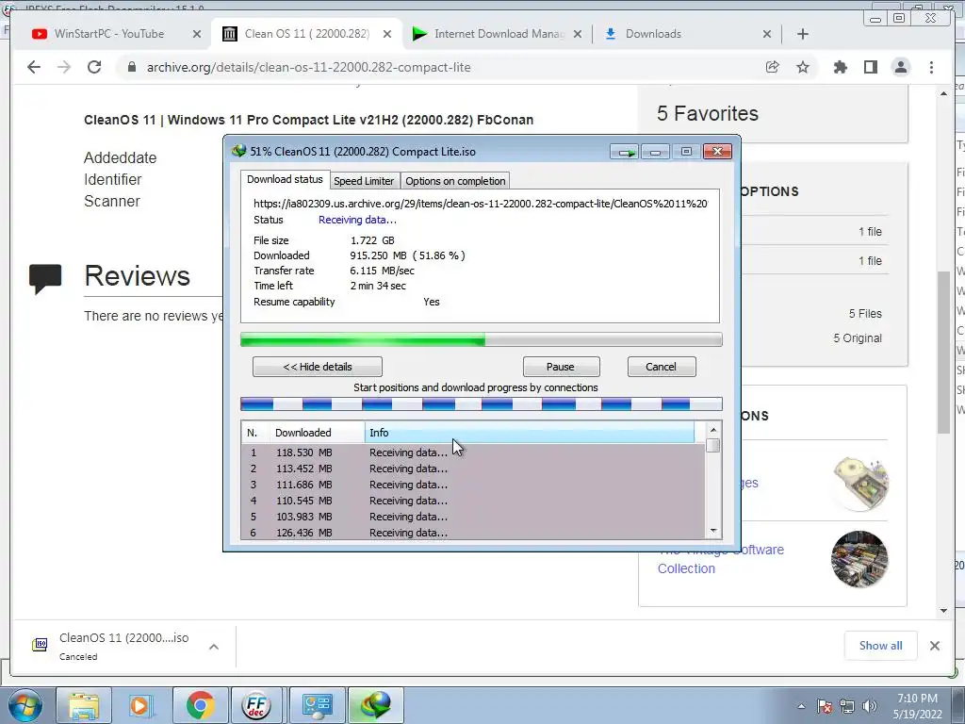Reload the archive.org page
The width and height of the screenshot is (965, 724).
pos(94,67)
